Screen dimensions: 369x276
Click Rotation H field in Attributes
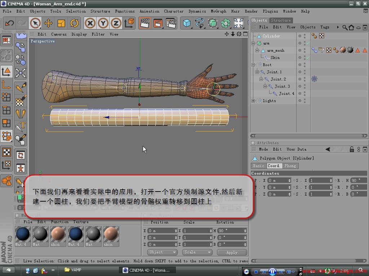coord(359,180)
